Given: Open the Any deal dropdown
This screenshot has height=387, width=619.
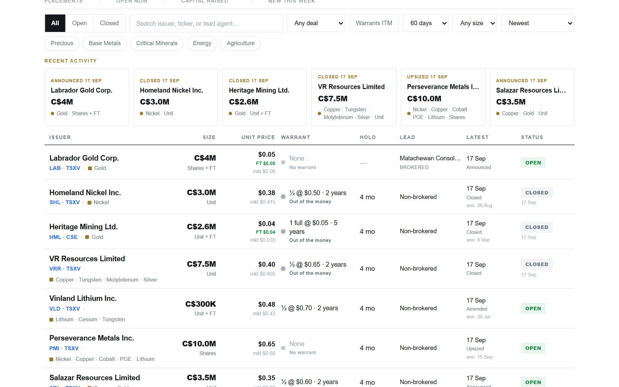Looking at the screenshot, I should pos(316,23).
